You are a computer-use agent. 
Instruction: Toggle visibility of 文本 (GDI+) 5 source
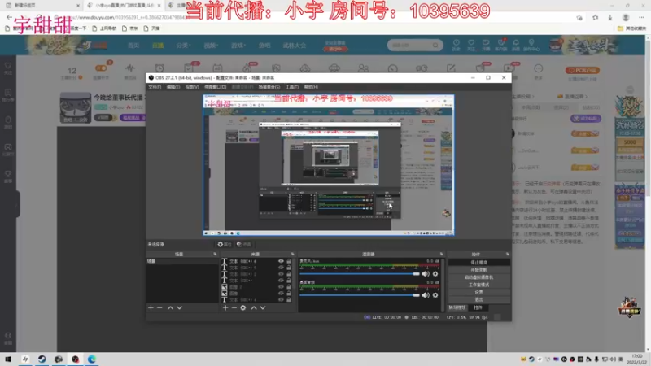281,268
